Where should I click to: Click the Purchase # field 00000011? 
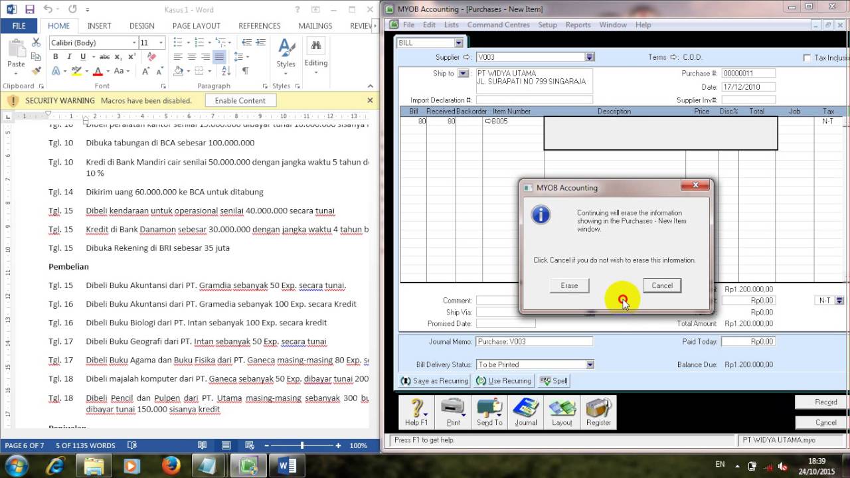point(748,74)
